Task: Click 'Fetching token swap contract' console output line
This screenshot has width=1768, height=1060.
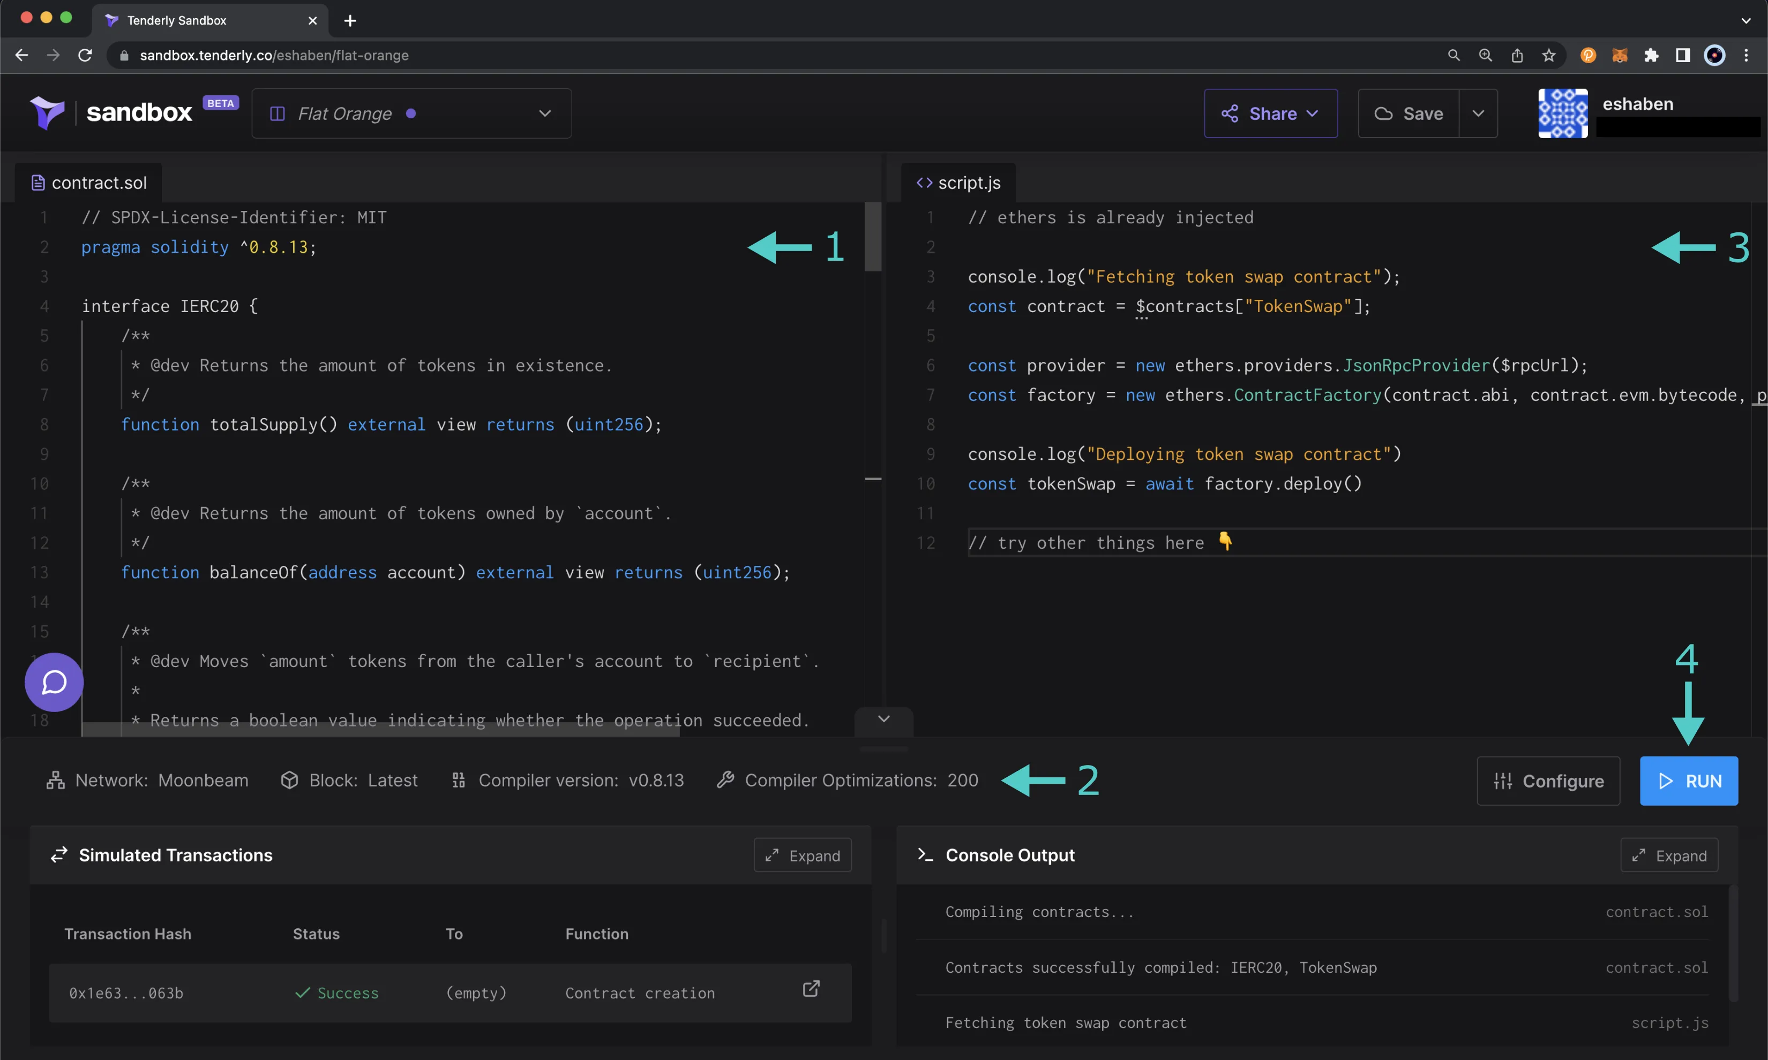Action: 1066,1022
